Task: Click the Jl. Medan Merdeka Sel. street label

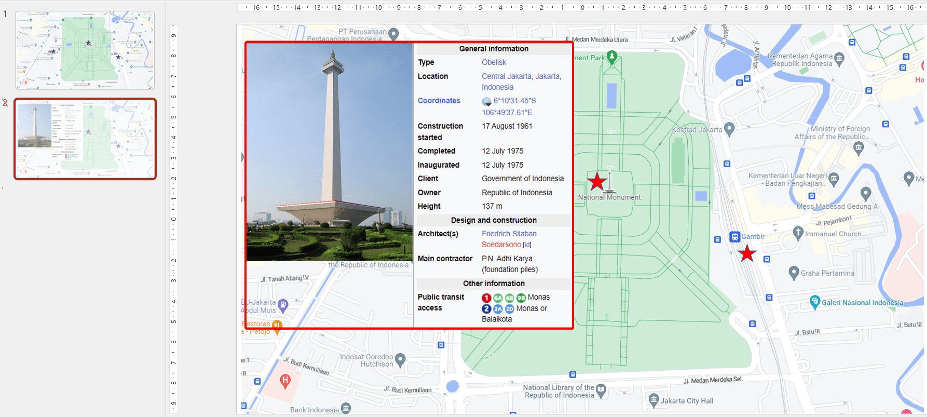Action: pyautogui.click(x=713, y=380)
